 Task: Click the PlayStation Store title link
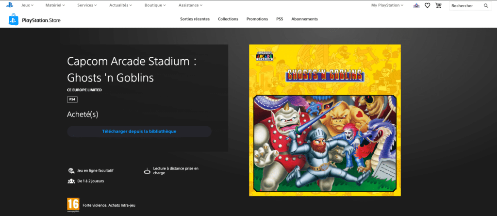click(x=41, y=20)
